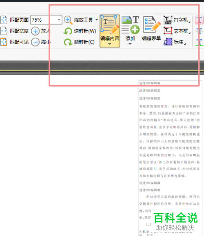Click the 添加 add content icon
Viewport: 204px width, 236px height.
point(130,25)
